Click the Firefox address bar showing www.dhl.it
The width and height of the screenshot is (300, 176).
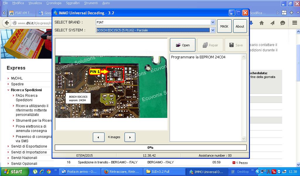33,23
